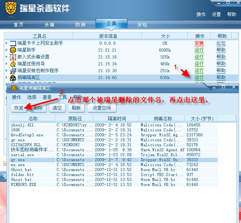The height and width of the screenshot is (223, 241).
Task: Click the Rising lion shield logo
Action: click(x=11, y=8)
